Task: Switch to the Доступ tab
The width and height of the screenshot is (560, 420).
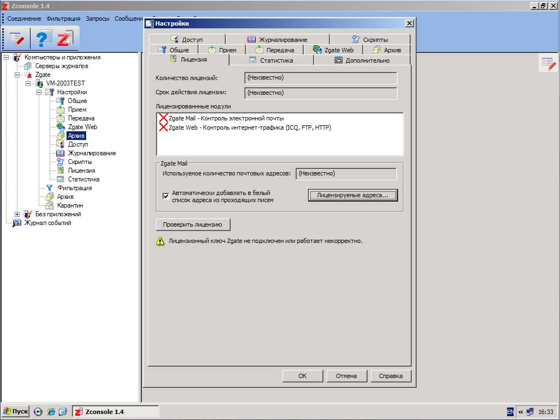Action: tap(187, 39)
